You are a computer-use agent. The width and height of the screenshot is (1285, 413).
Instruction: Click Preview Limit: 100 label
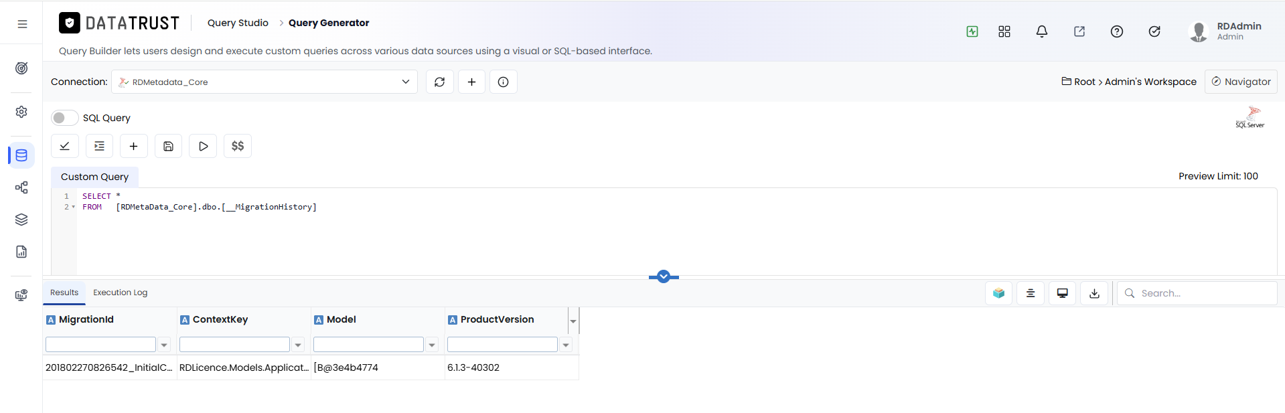pos(1218,176)
